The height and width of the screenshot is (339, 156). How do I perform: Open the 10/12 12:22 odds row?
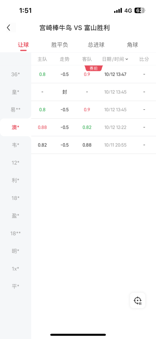pyautogui.click(x=94, y=127)
